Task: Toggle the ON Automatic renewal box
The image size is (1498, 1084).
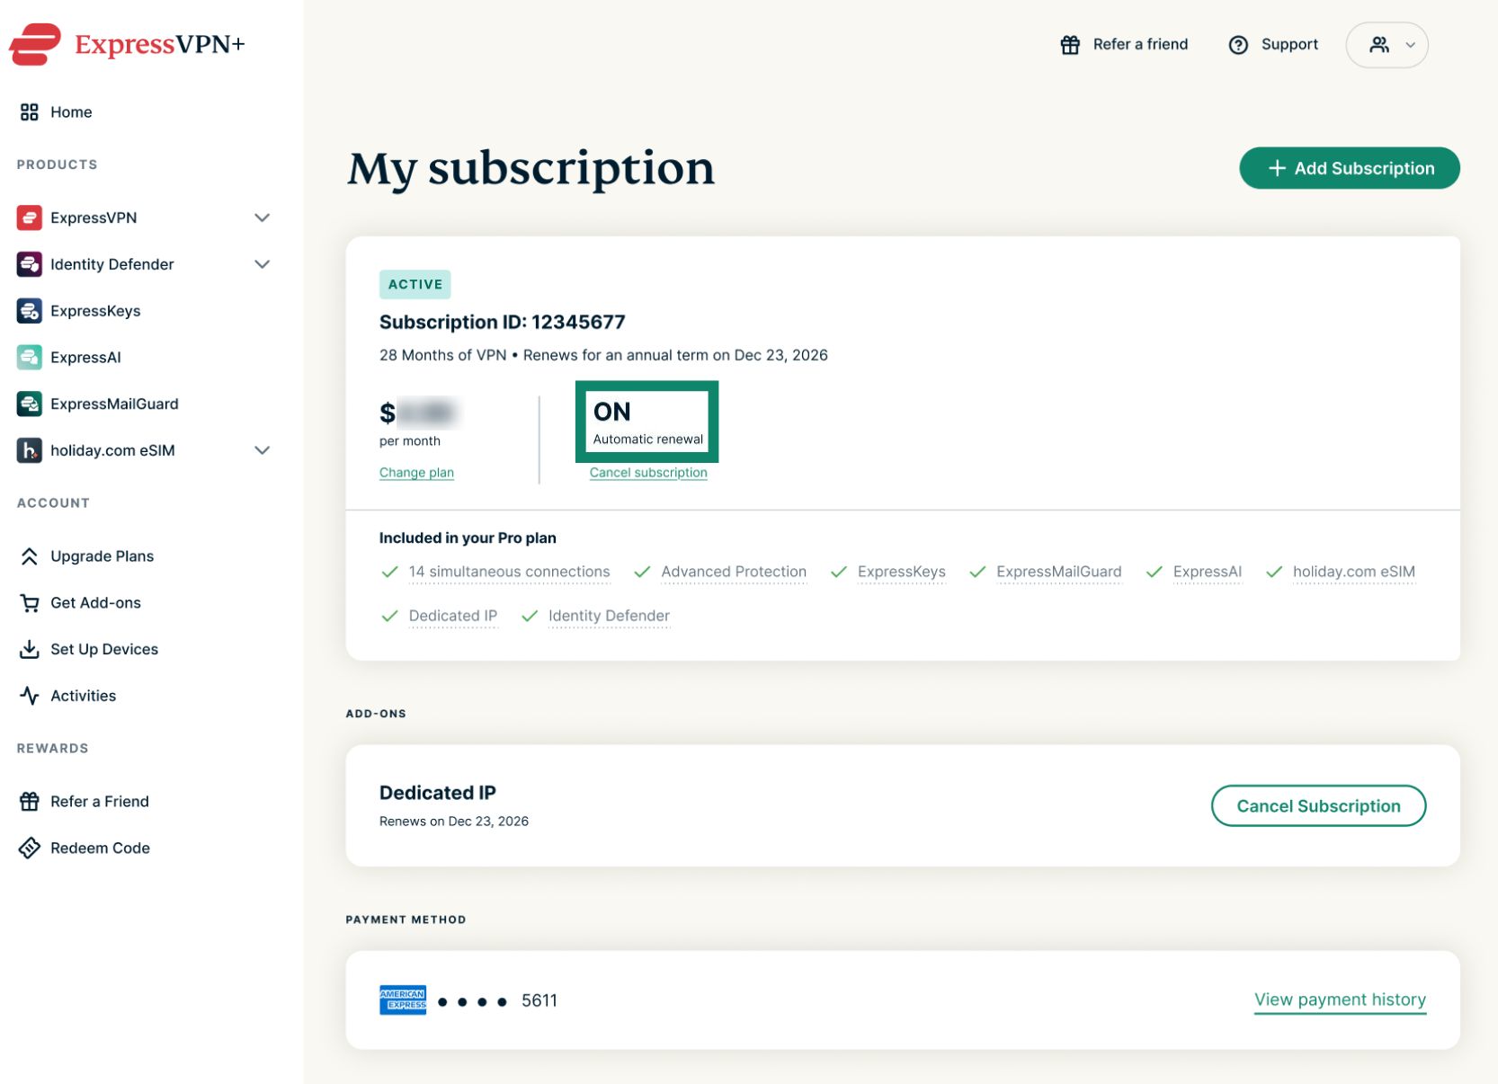Action: point(646,422)
